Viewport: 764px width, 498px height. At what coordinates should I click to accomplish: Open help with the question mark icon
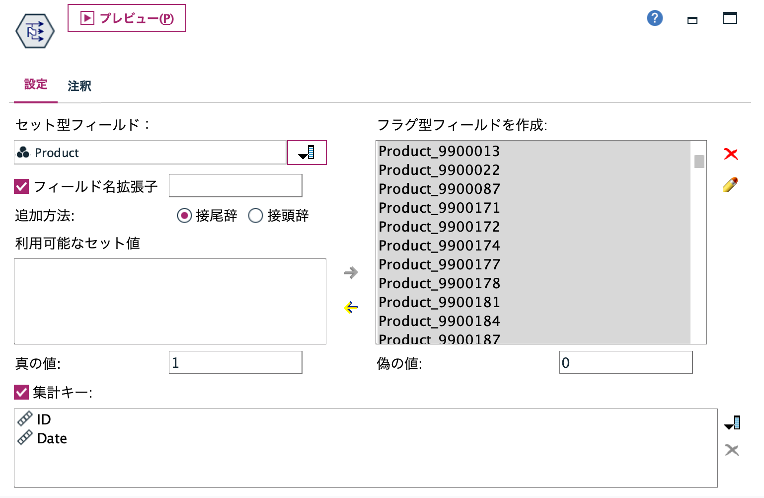click(654, 18)
